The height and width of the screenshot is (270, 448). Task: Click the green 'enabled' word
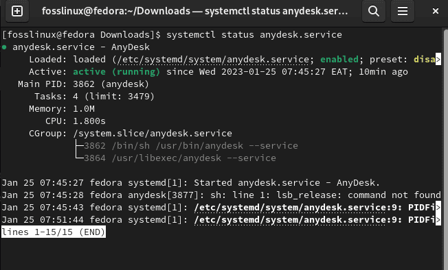(339, 59)
